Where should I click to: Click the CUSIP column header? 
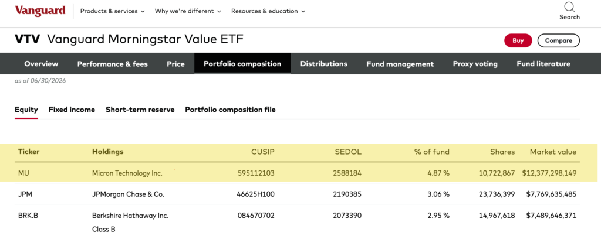point(263,152)
